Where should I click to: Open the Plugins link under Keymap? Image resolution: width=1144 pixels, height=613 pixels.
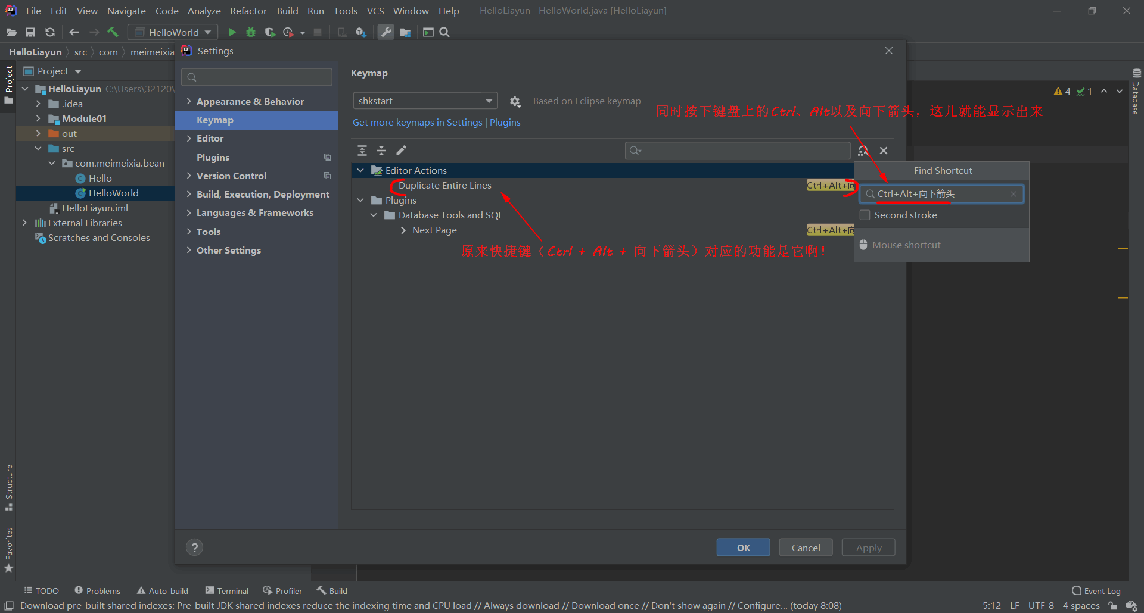tap(505, 122)
